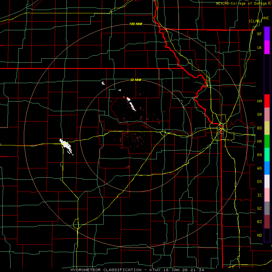Viewport: 272px width, 272px height.
Task: Click the RA legend label
Action: pyautogui.click(x=259, y=155)
